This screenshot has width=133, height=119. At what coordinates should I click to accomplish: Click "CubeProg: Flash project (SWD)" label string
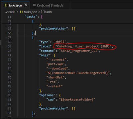coord(83,46)
